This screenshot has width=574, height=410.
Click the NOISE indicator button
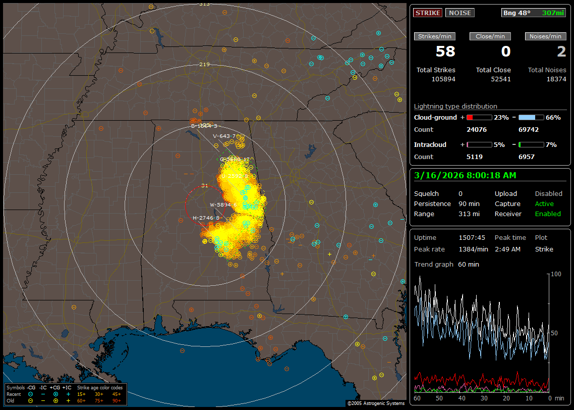point(460,13)
